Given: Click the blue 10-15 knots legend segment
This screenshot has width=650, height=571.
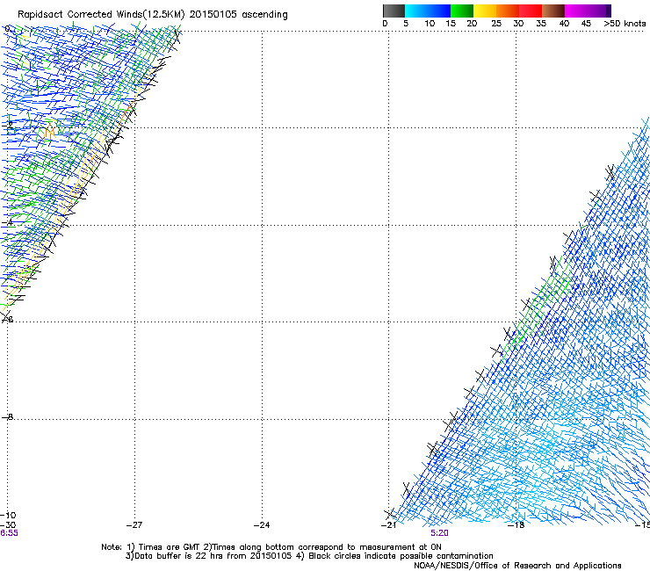Looking at the screenshot, I should click(x=439, y=11).
